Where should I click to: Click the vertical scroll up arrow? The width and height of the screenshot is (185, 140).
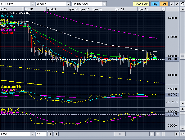(182, 9)
